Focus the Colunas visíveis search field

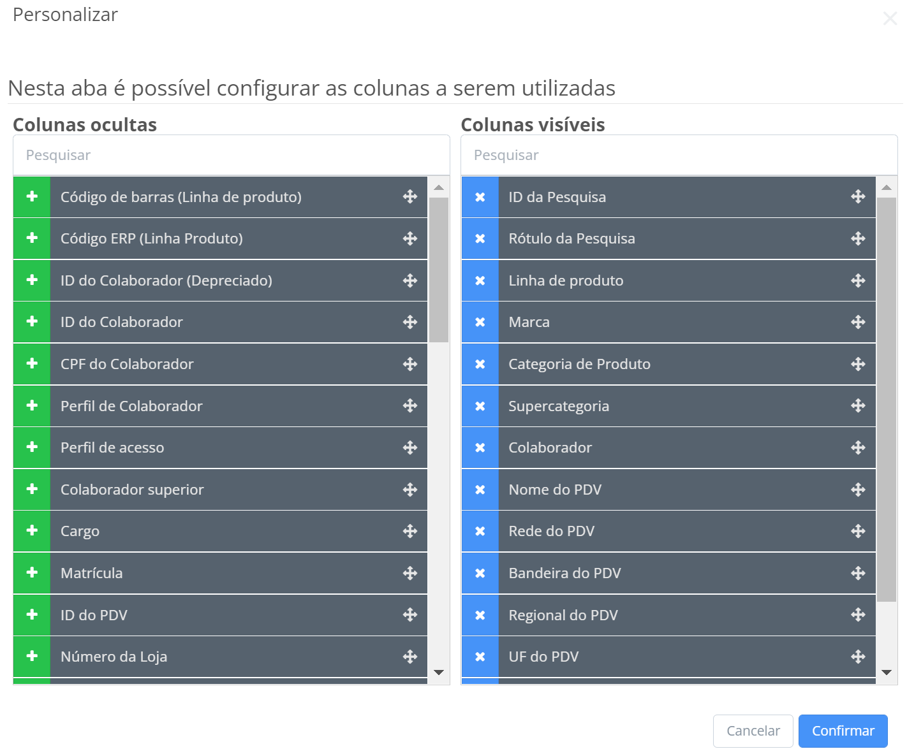679,155
